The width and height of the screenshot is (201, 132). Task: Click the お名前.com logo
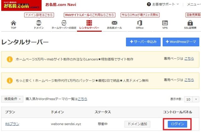21,5
